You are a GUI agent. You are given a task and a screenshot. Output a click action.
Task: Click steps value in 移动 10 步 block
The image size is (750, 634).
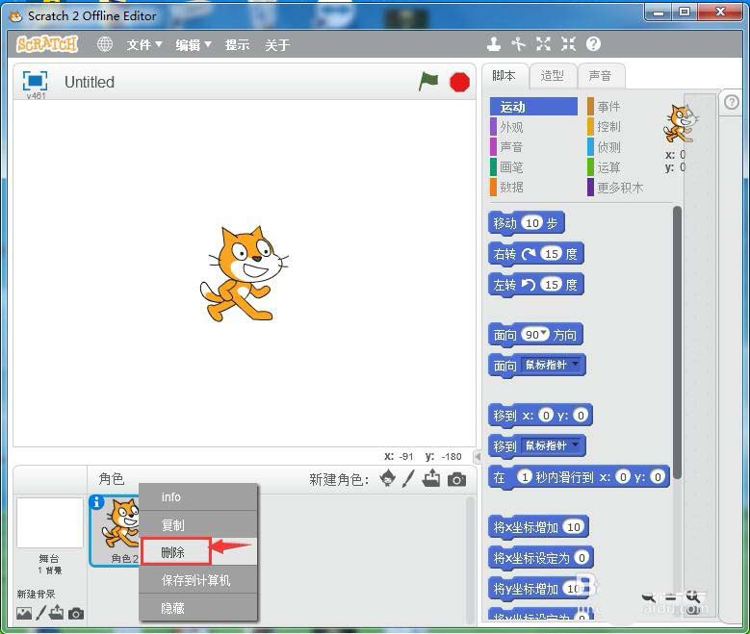(x=532, y=223)
